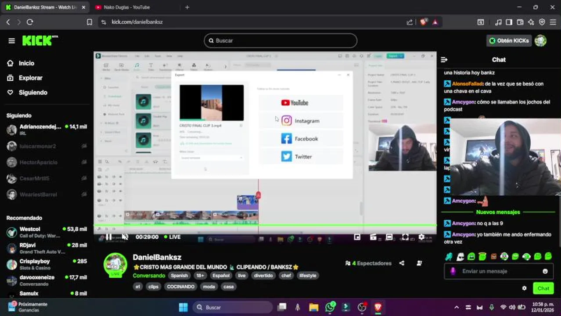Screen dimensions: 561x316
Task: Open WhatsApp from taskbar
Action: pyautogui.click(x=330, y=307)
